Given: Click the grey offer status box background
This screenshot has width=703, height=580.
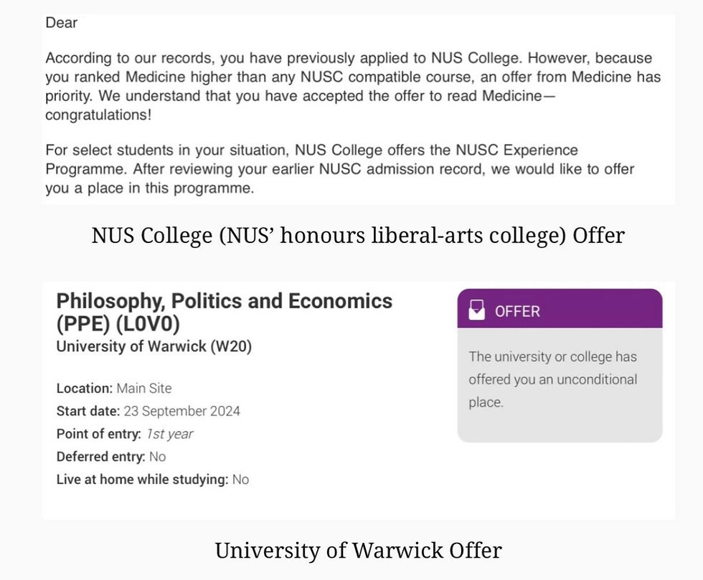Looking at the screenshot, I should click(x=560, y=424).
